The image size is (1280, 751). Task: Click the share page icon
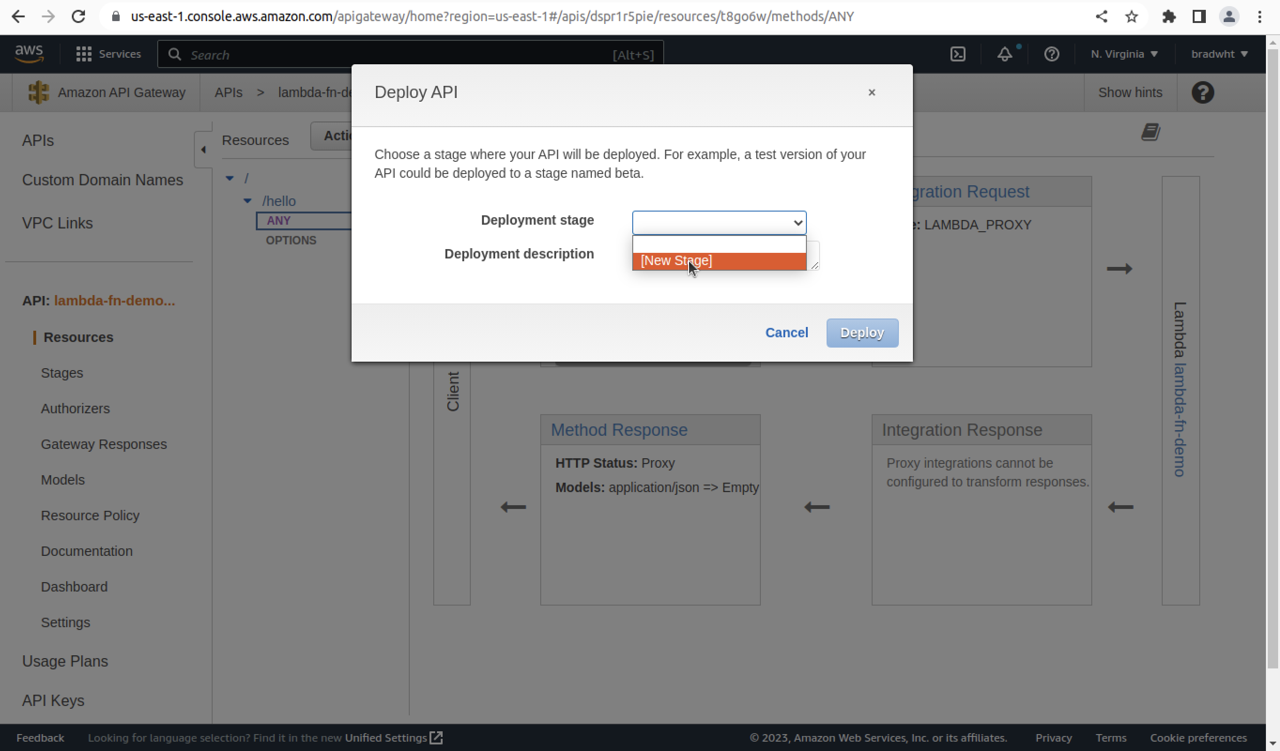pos(1101,16)
